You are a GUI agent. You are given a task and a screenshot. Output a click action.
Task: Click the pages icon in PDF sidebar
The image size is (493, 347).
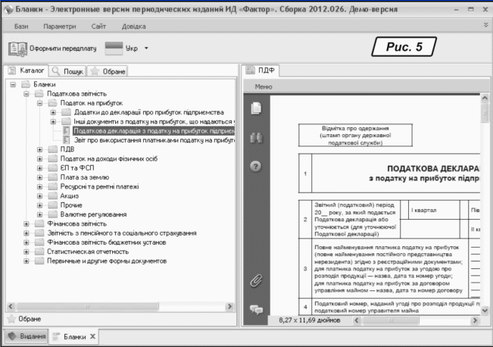click(x=255, y=109)
